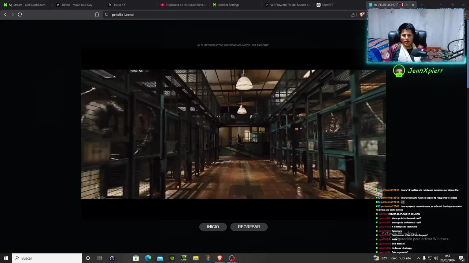The height and width of the screenshot is (263, 469).
Task: Switch to the ChatGPT tab
Action: point(340,5)
